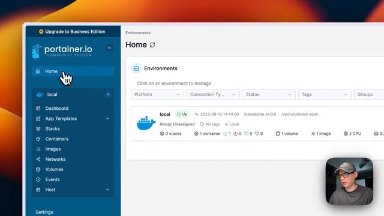Collapse the sidebar with the double-chevron icon
The width and height of the screenshot is (384, 216).
pyautogui.click(x=109, y=48)
